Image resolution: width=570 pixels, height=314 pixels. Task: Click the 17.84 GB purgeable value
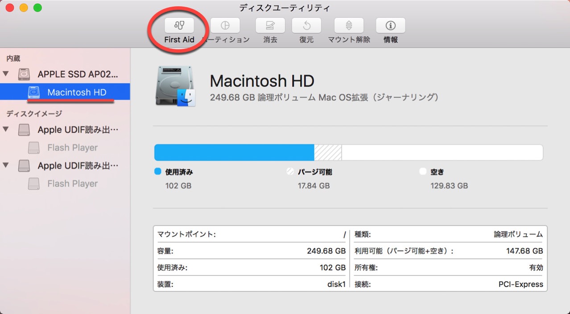click(314, 185)
